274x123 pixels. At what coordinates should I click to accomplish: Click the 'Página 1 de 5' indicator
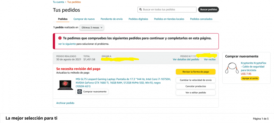[x=261, y=119]
